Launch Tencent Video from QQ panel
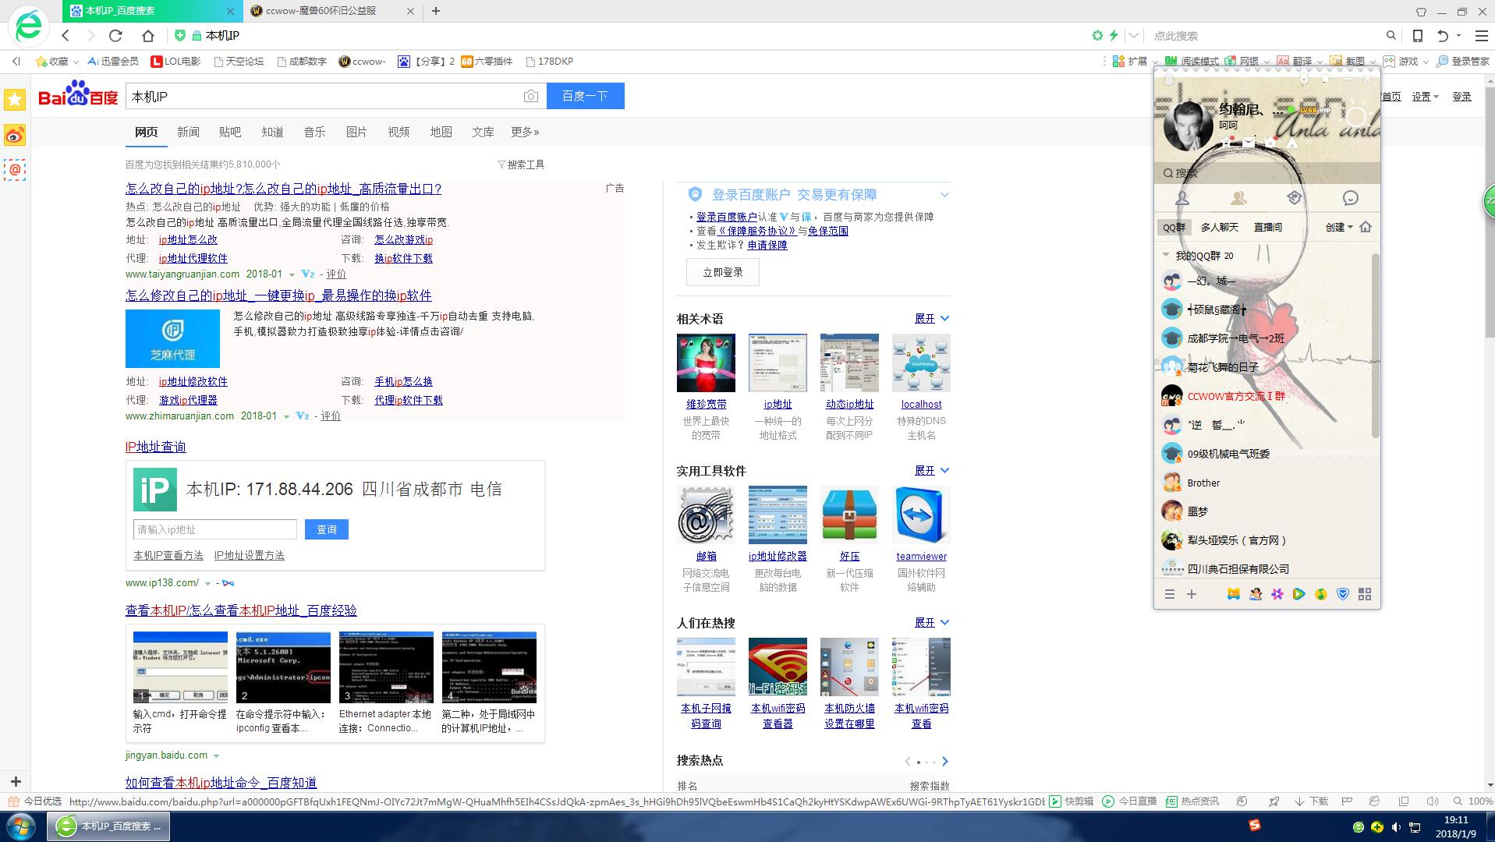This screenshot has height=842, width=1495. [x=1299, y=594]
